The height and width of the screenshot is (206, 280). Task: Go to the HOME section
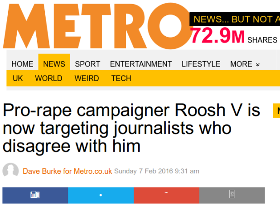22,64
